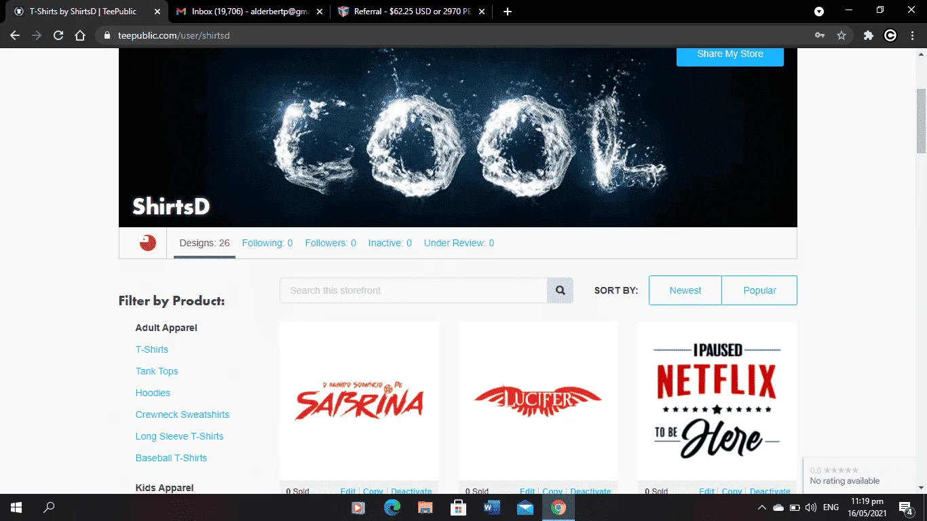Close the Gmail Inbox tab
The width and height of the screenshot is (927, 521).
pyautogui.click(x=320, y=12)
